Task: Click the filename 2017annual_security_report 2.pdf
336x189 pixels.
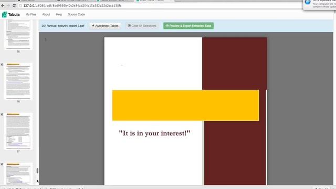Action: click(63, 26)
